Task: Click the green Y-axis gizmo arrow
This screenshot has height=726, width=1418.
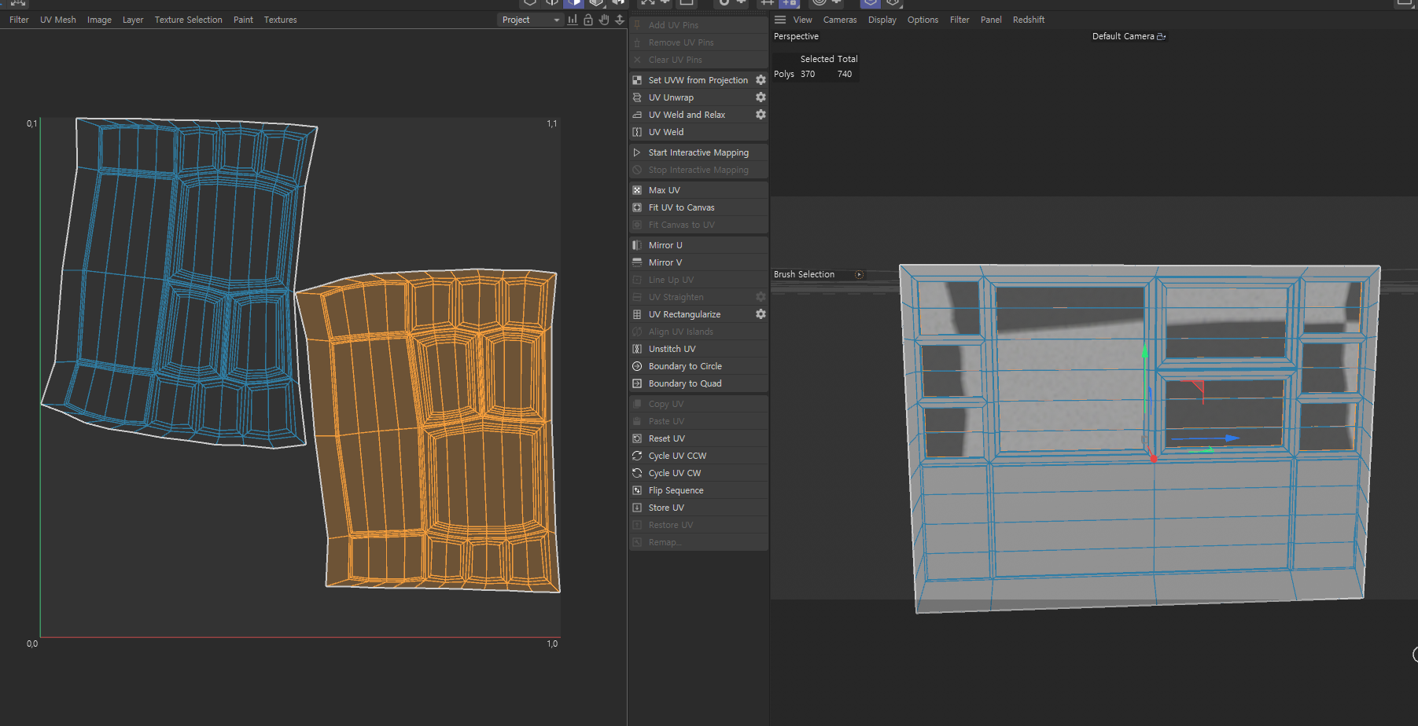Action: (1145, 353)
